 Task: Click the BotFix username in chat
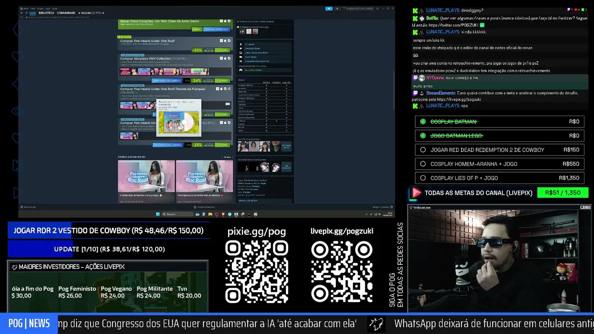coord(432,18)
